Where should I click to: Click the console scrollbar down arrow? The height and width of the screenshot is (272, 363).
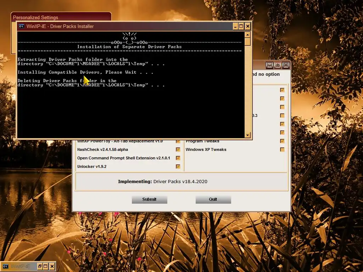[x=247, y=135]
